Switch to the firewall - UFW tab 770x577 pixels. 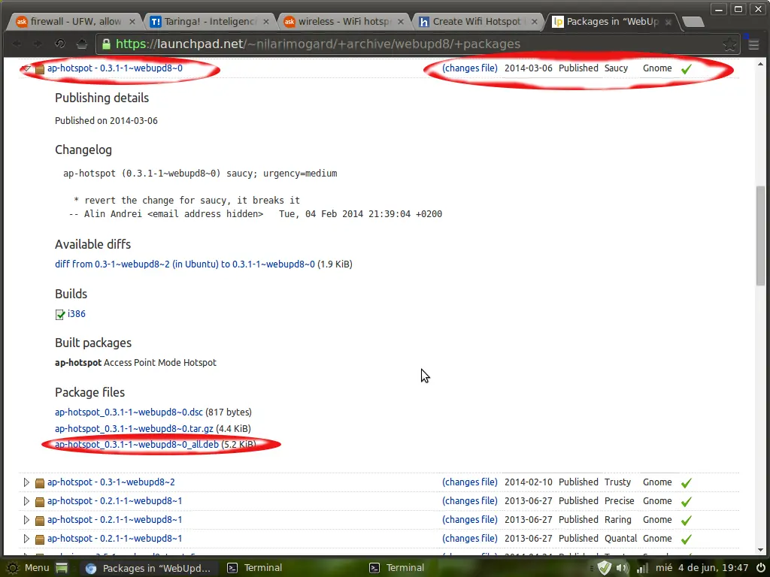click(75, 22)
